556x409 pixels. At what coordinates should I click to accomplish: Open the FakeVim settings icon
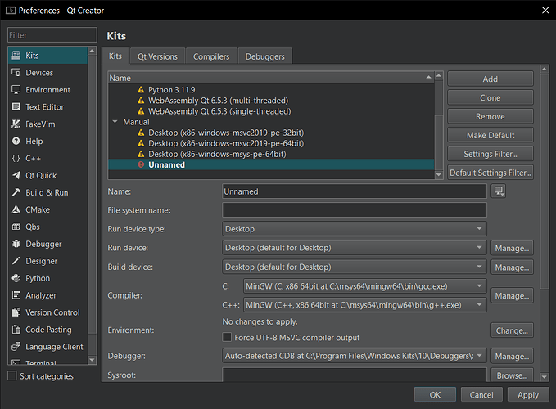(17, 124)
